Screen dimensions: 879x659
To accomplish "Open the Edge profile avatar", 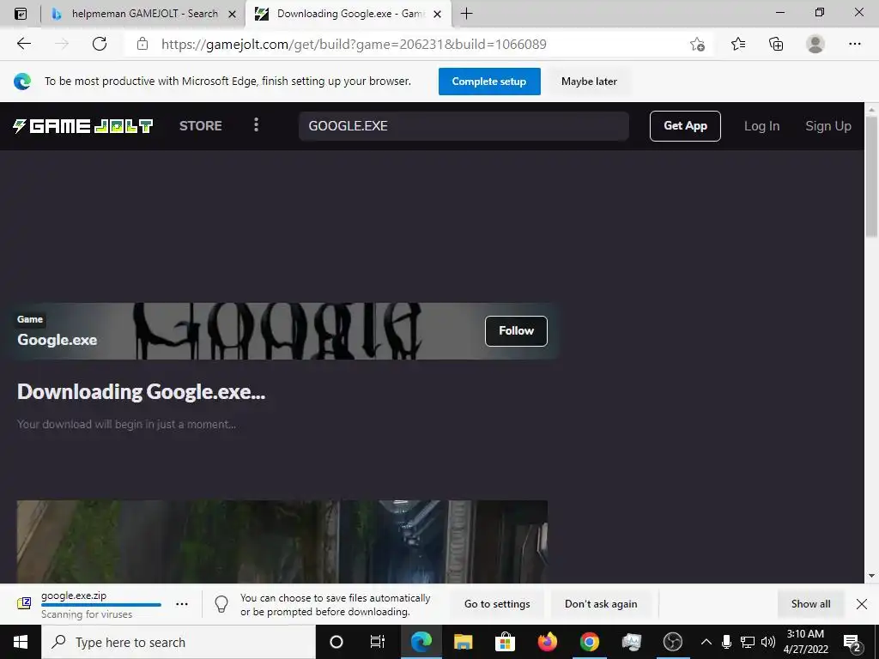I will point(815,44).
